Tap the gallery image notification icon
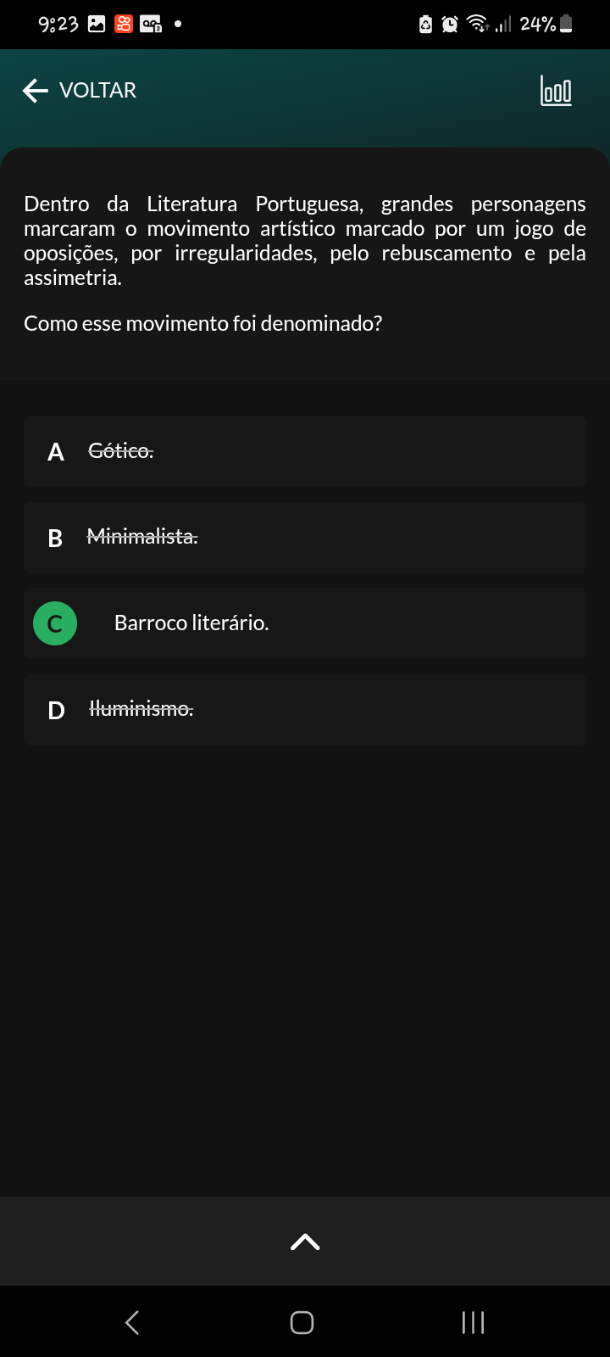610x1357 pixels. click(x=97, y=25)
